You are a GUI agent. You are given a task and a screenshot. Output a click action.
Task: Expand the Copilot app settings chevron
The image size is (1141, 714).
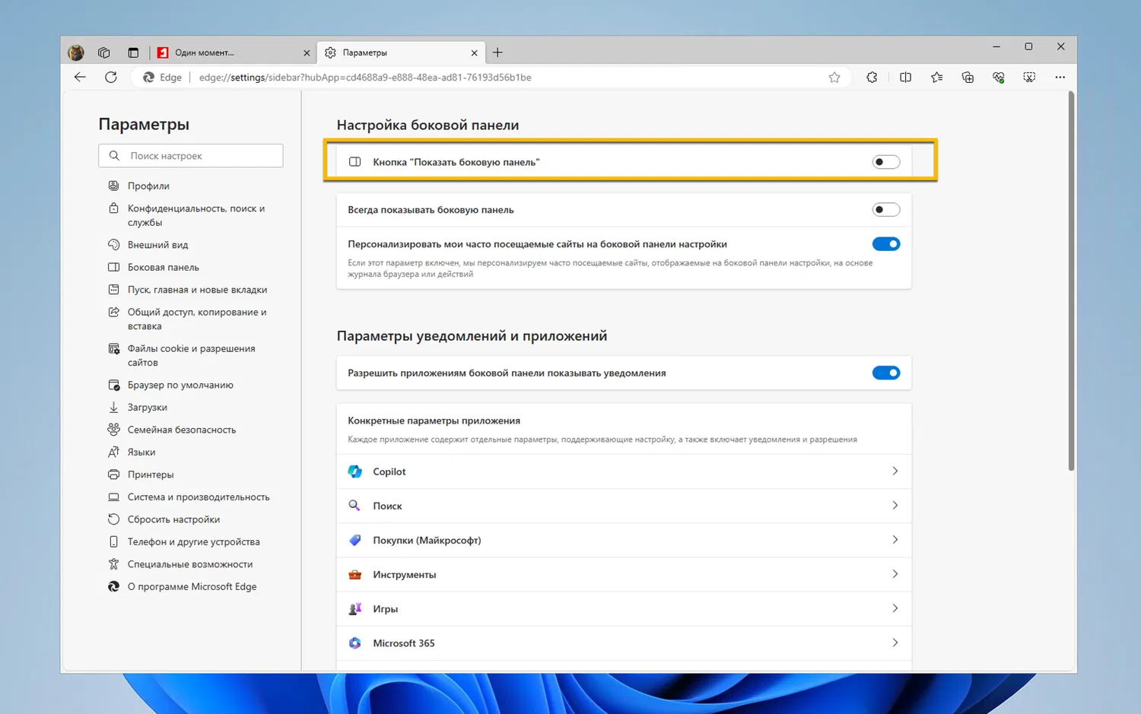pos(895,471)
